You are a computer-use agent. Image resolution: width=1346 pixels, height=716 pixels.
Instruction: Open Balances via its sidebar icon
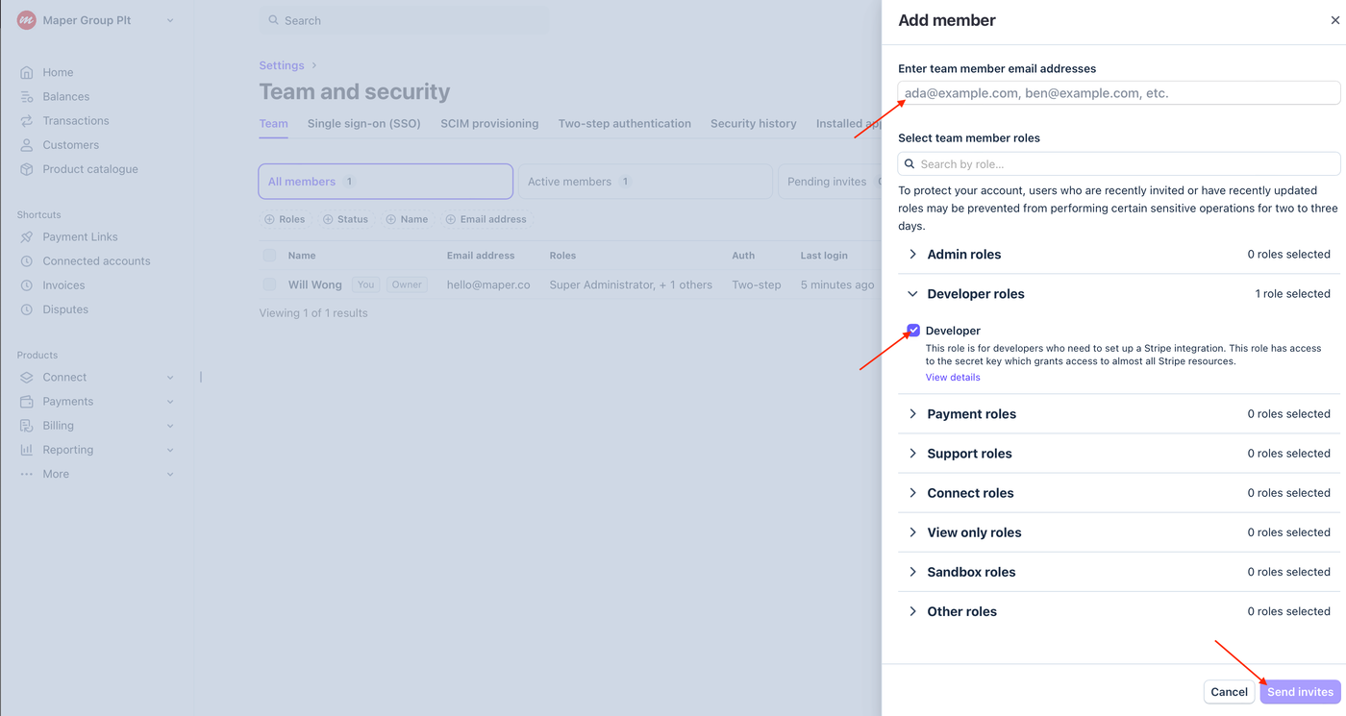(27, 97)
